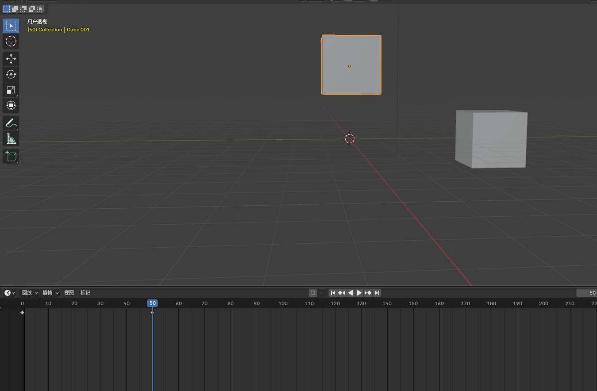Toggle the auto keying record button

point(313,293)
